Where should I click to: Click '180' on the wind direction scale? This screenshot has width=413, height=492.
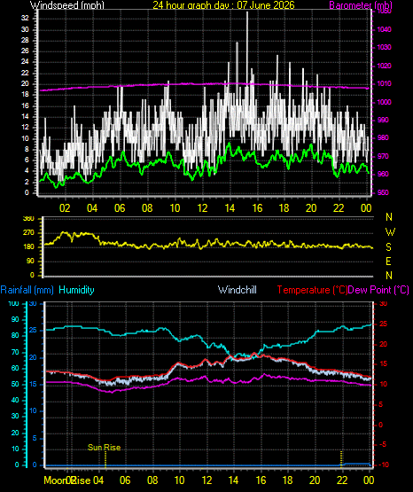click(x=29, y=247)
